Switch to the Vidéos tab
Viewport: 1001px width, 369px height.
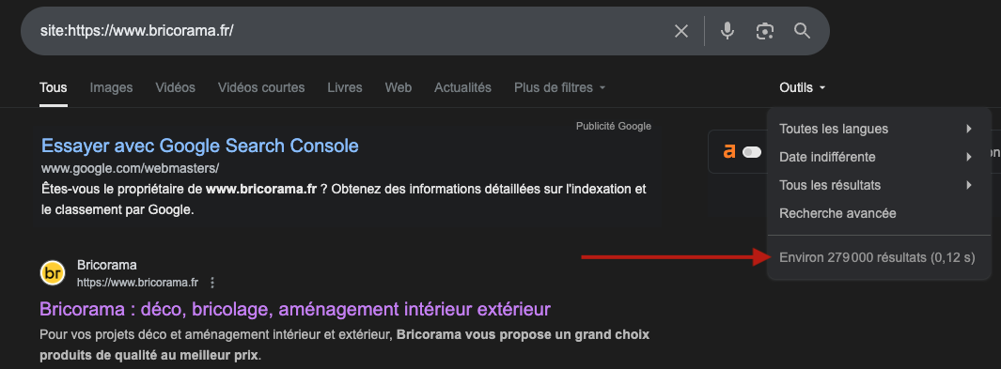(x=176, y=88)
